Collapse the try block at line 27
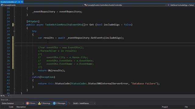This screenshot has width=195, height=109. coord(14,31)
